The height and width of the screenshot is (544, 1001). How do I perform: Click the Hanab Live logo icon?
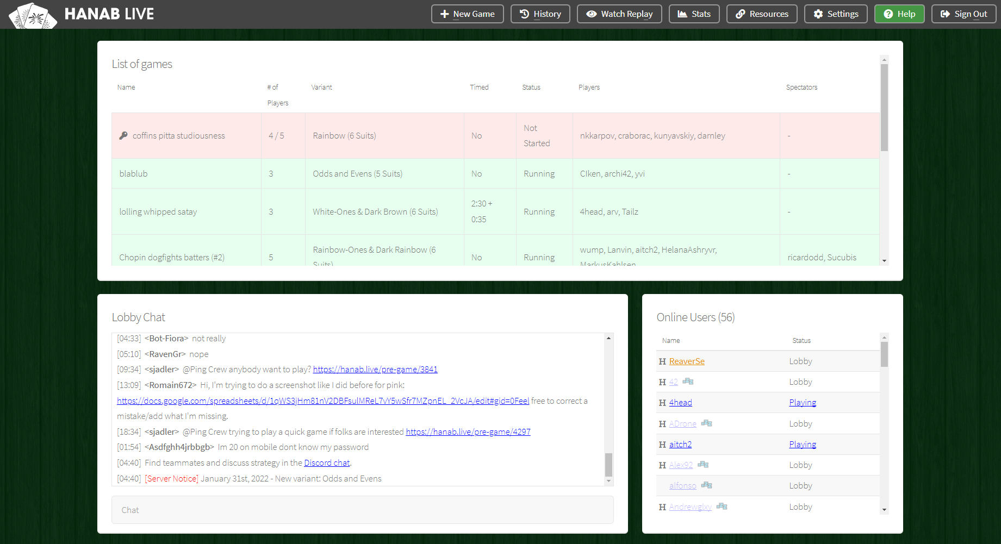(x=33, y=15)
